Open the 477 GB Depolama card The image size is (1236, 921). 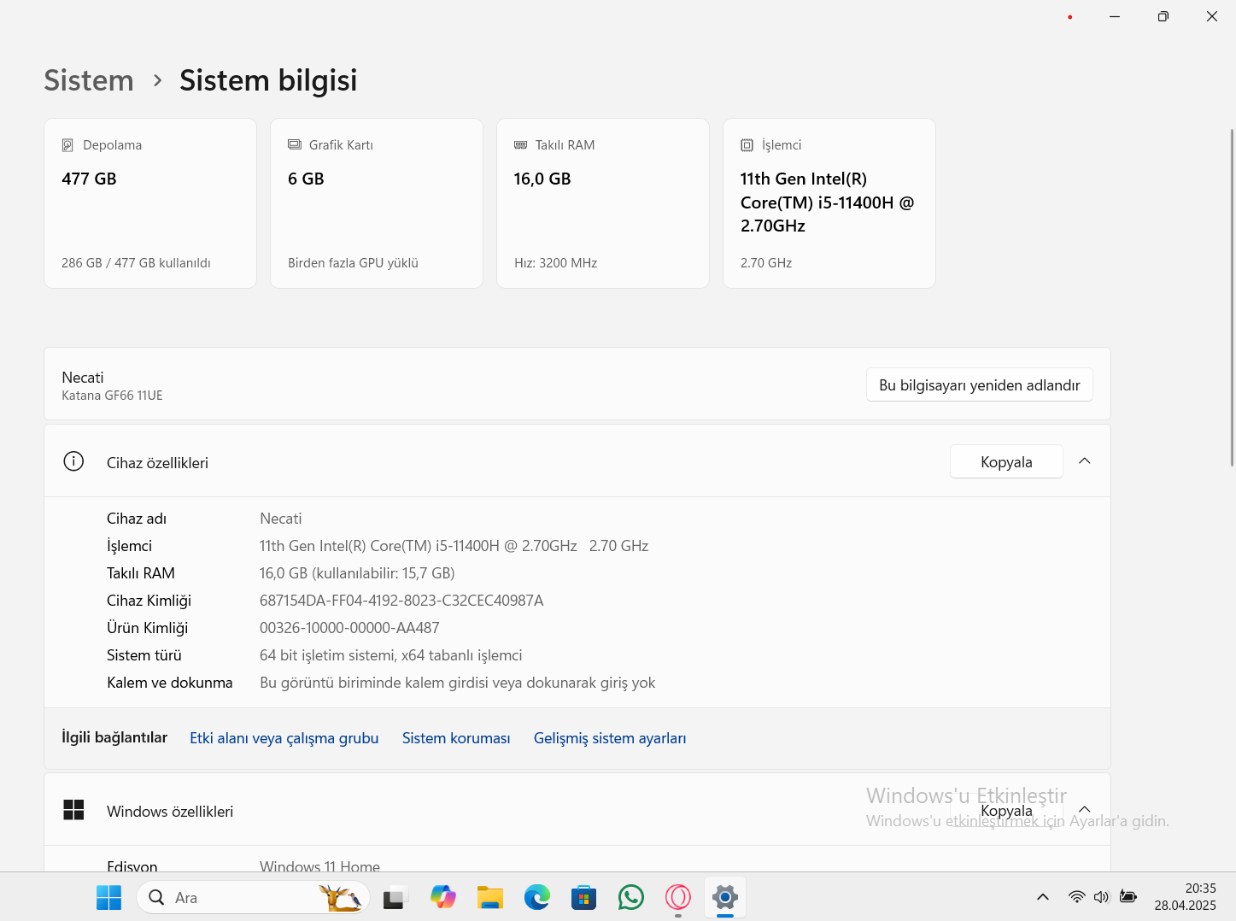pyautogui.click(x=150, y=203)
